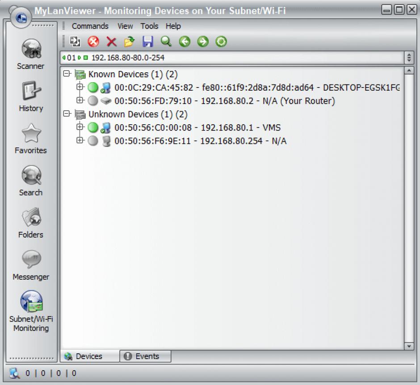Screen dimensions: 420x385
Task: Collapse the Unknown Devices group
Action: 67,113
